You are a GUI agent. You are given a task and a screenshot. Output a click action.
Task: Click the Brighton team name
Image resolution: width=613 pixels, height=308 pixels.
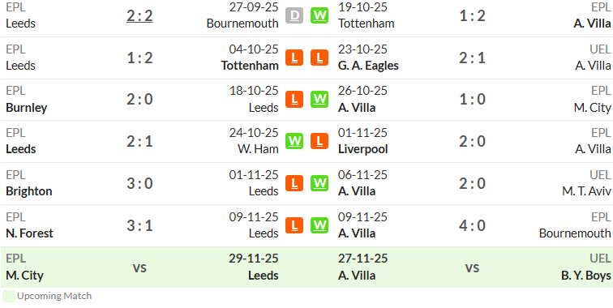(29, 191)
